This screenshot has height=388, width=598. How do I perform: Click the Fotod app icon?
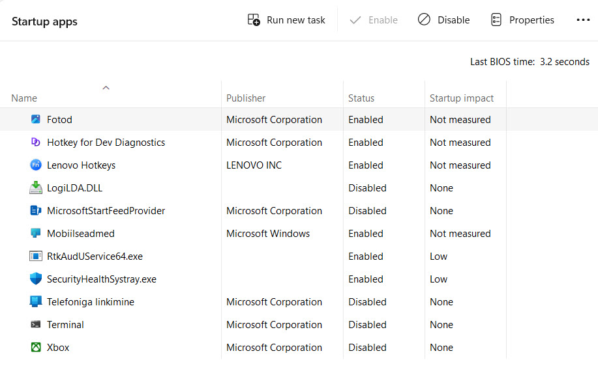click(35, 119)
